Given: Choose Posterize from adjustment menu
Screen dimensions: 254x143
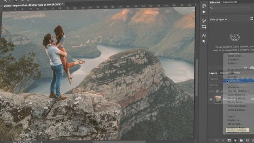Looking at the screenshot, I should click(x=234, y=120).
